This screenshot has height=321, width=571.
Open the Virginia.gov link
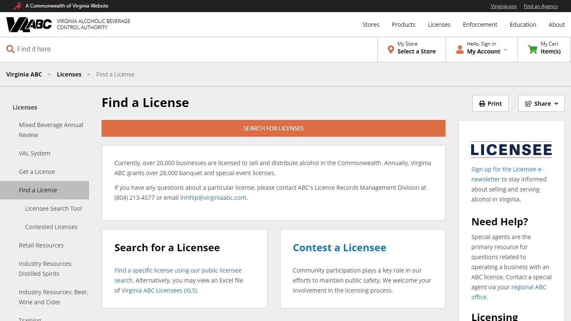(504, 6)
